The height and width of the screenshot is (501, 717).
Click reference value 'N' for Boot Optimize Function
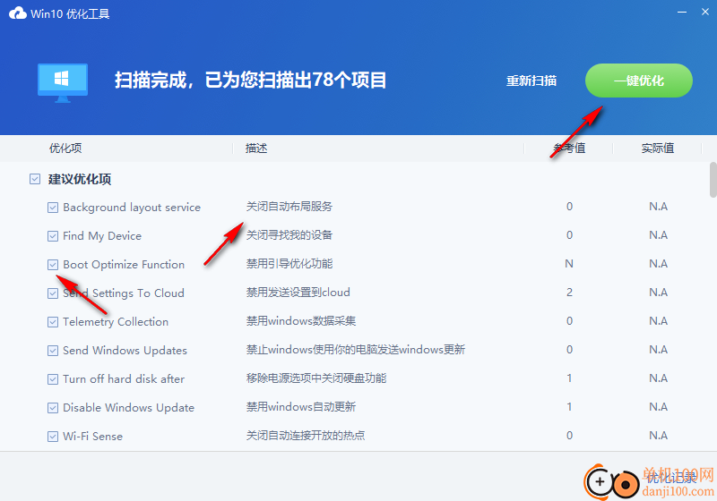click(x=569, y=264)
